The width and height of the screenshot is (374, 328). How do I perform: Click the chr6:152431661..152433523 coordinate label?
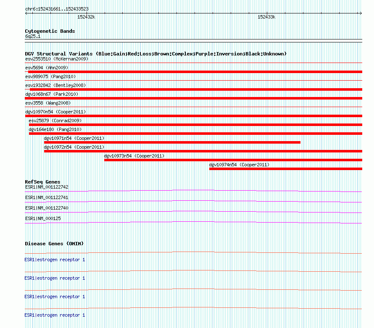point(57,9)
